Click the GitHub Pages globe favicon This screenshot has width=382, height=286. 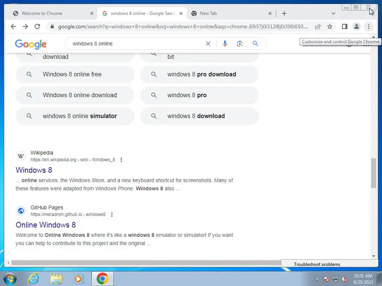[21, 211]
